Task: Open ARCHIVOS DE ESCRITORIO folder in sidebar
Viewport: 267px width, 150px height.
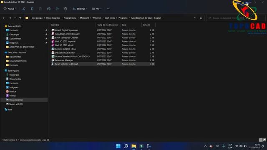Action: click(x=22, y=47)
